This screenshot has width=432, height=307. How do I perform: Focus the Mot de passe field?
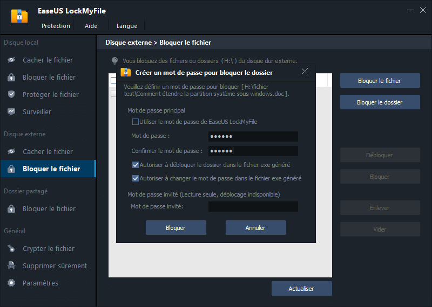253,136
